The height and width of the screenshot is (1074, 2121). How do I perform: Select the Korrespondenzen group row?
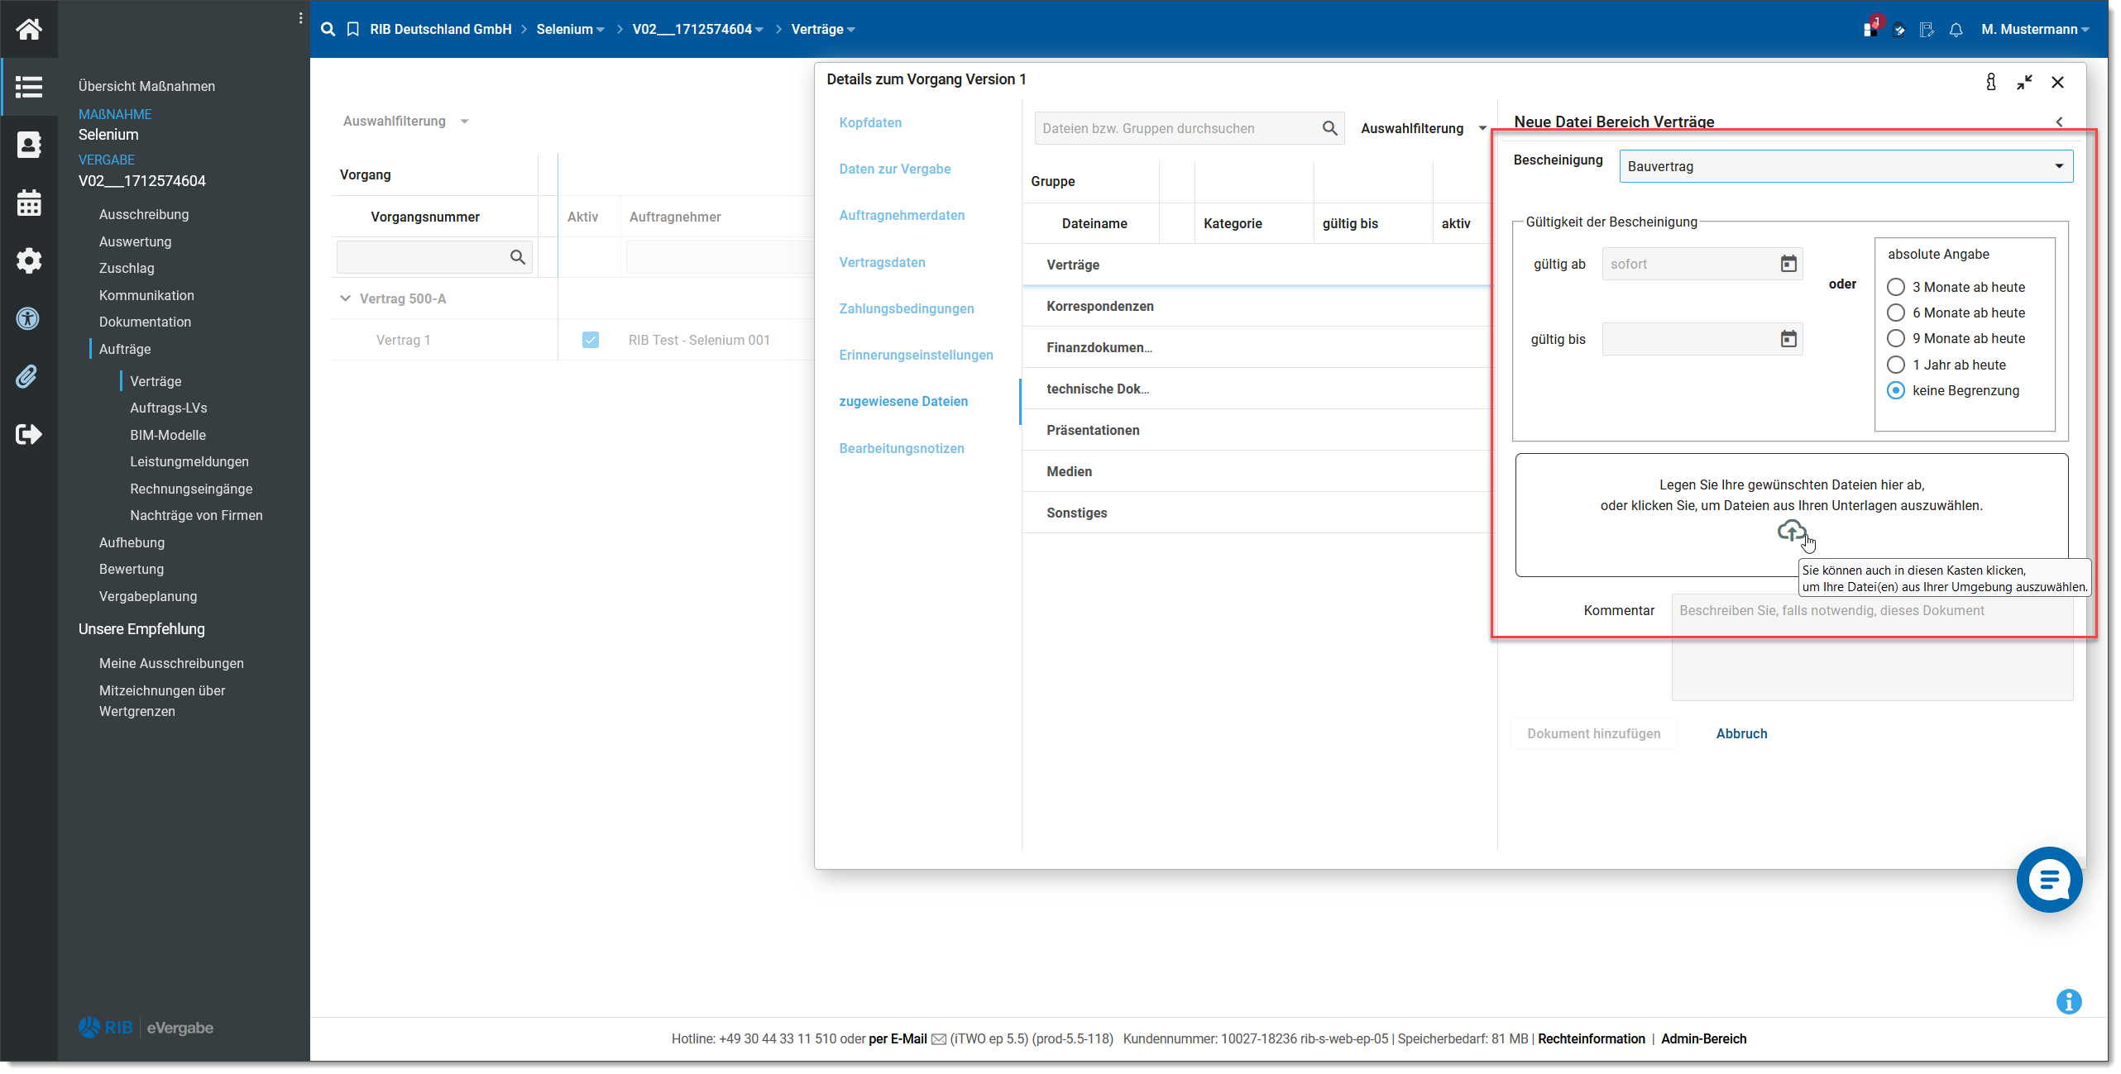pyautogui.click(x=1258, y=306)
